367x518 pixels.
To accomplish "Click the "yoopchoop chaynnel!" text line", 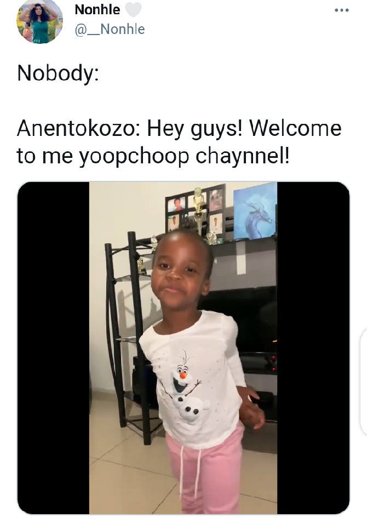I will pos(184,156).
